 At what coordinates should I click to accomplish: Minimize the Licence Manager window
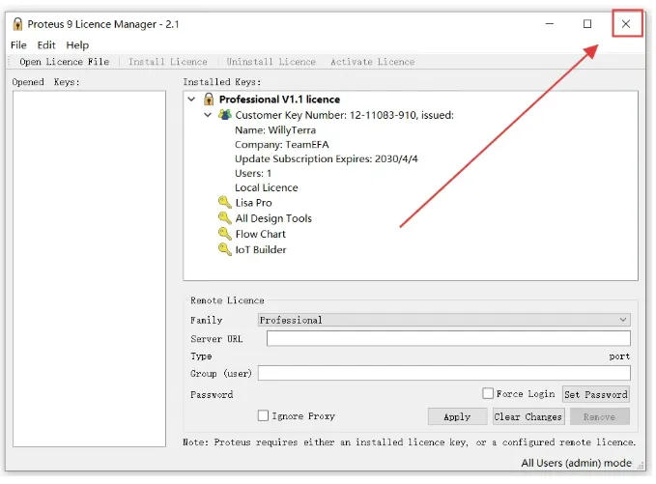550,24
